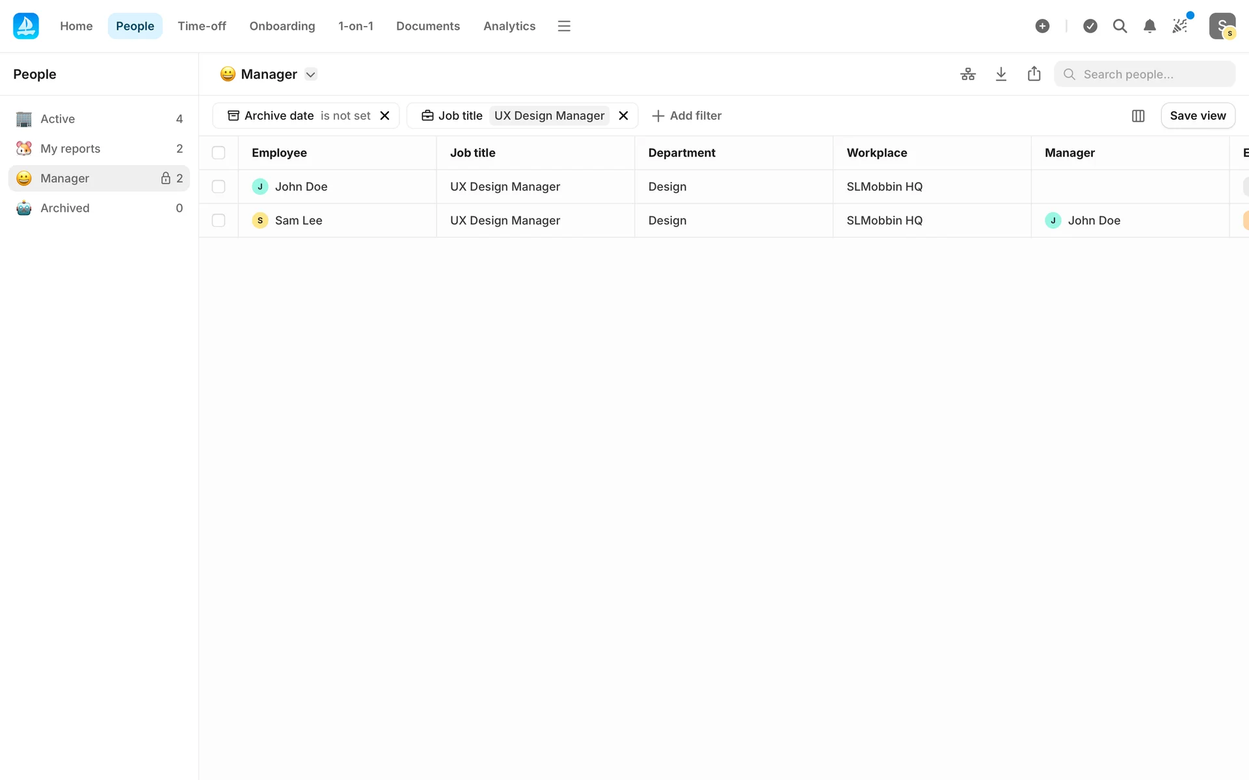Click Add filter
Image resolution: width=1249 pixels, height=780 pixels.
coord(687,116)
